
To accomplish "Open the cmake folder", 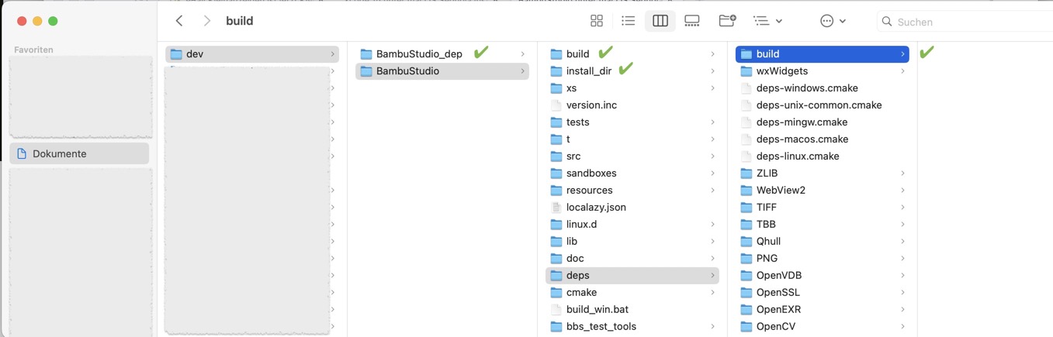I will [x=632, y=293].
